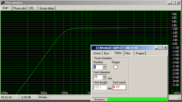Image resolution: width=182 pixels, height=102 pixels.
Task: Switch to the Project tab
Action: coord(140,53)
